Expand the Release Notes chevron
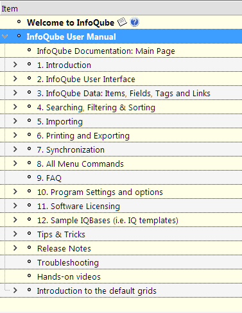242x313 pixels. click(15, 248)
